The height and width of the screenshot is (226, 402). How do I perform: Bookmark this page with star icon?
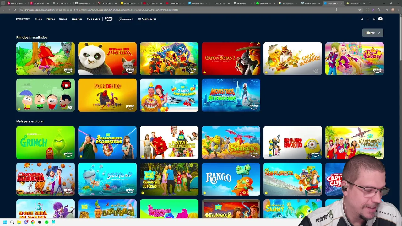coord(360,10)
